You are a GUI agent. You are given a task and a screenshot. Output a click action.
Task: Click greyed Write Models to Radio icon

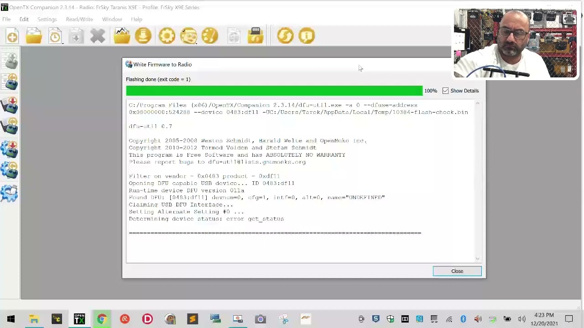tap(10, 60)
